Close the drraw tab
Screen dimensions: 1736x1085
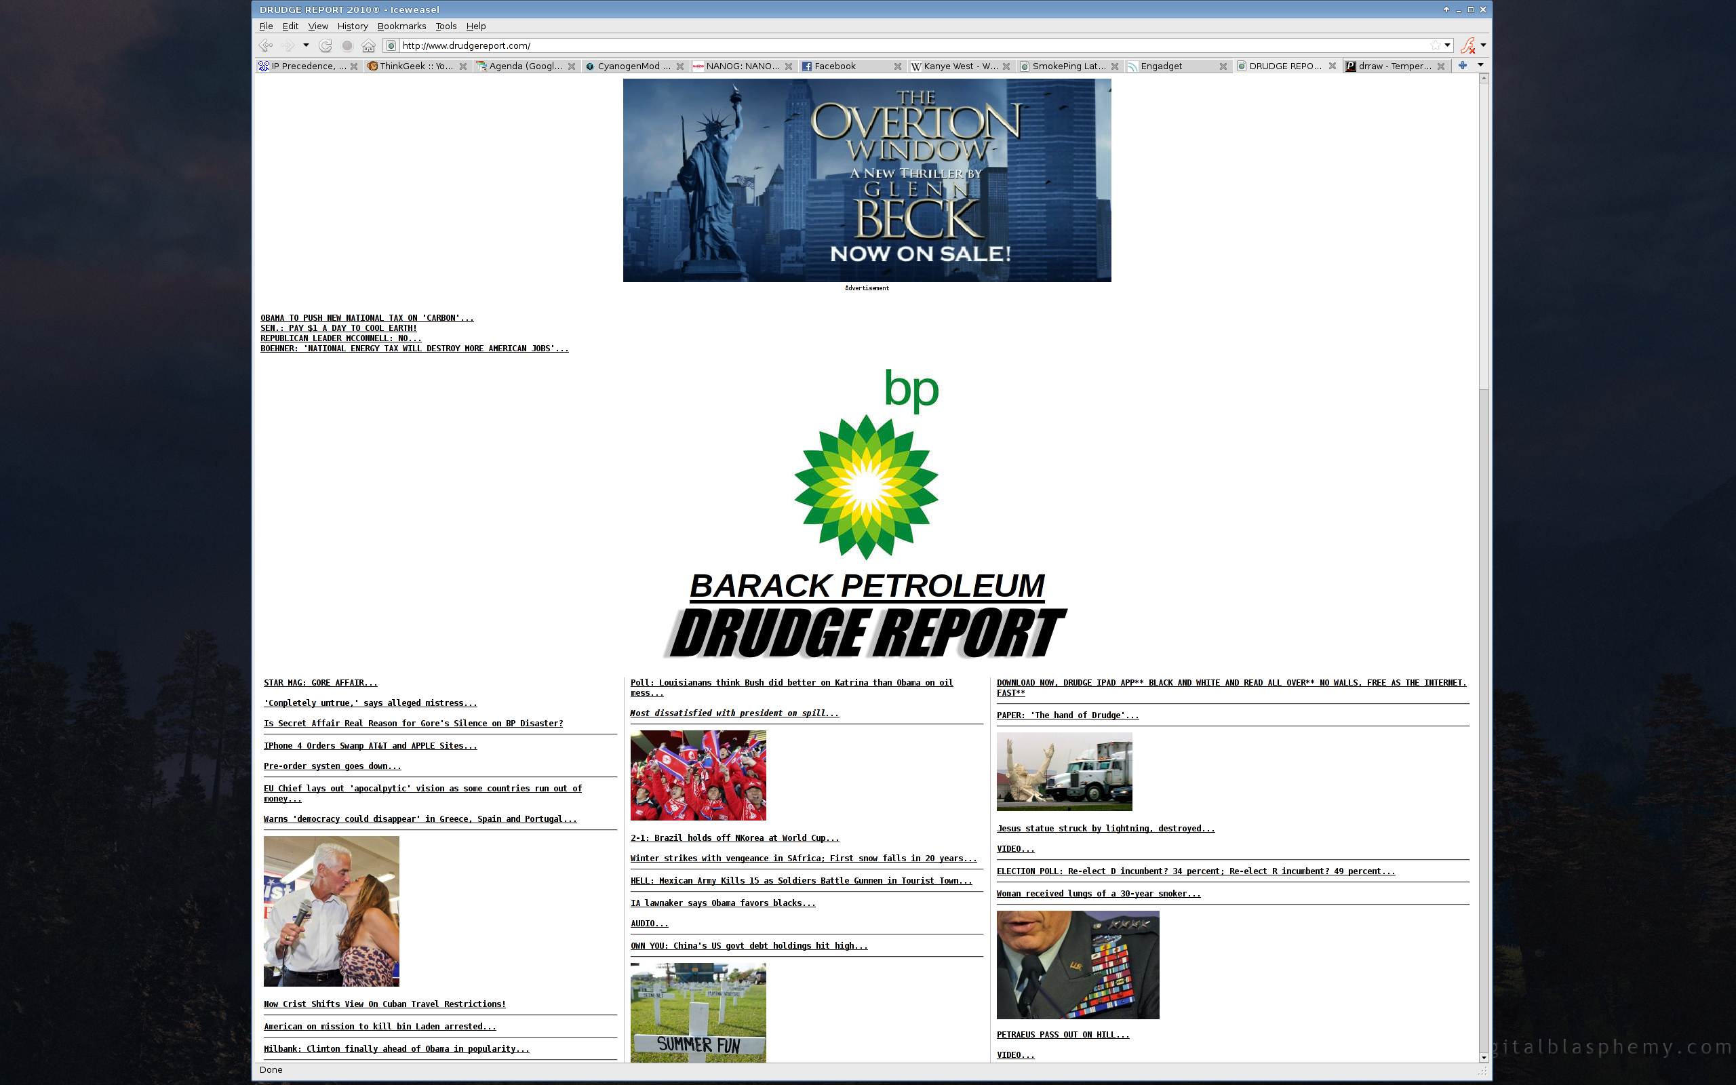point(1440,66)
